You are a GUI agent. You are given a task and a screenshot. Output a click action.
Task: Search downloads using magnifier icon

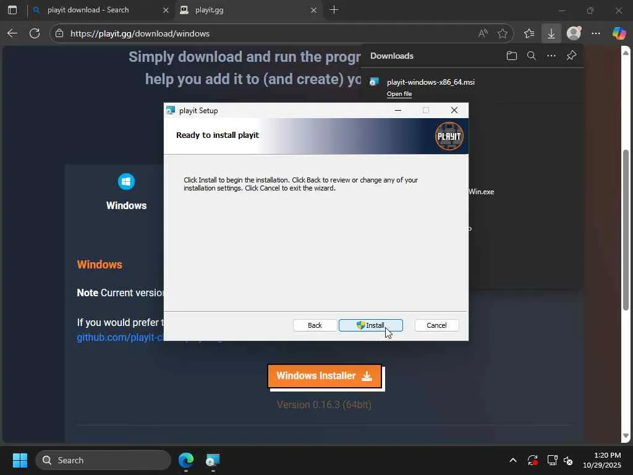(531, 56)
